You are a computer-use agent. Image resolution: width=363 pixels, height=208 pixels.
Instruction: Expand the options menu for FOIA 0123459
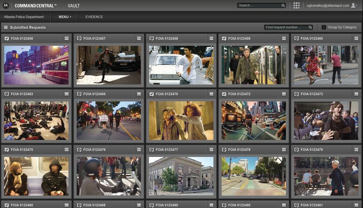coord(284,38)
